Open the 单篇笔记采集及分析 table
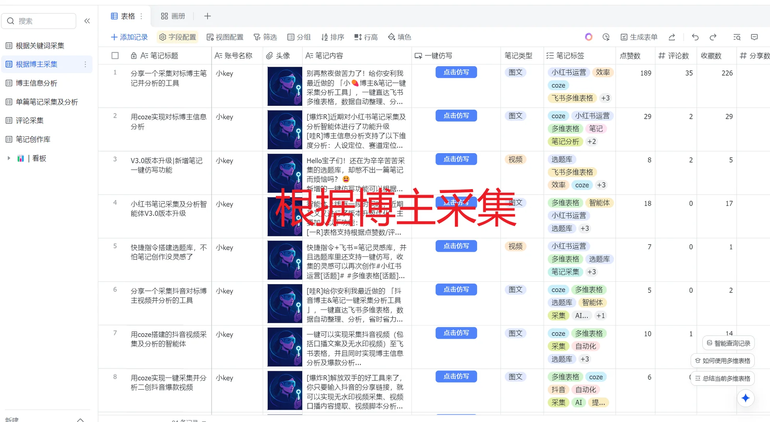770x422 pixels. coord(46,102)
